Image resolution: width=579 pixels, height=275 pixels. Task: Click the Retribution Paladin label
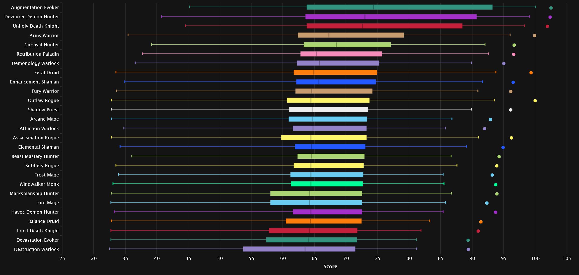pos(38,54)
